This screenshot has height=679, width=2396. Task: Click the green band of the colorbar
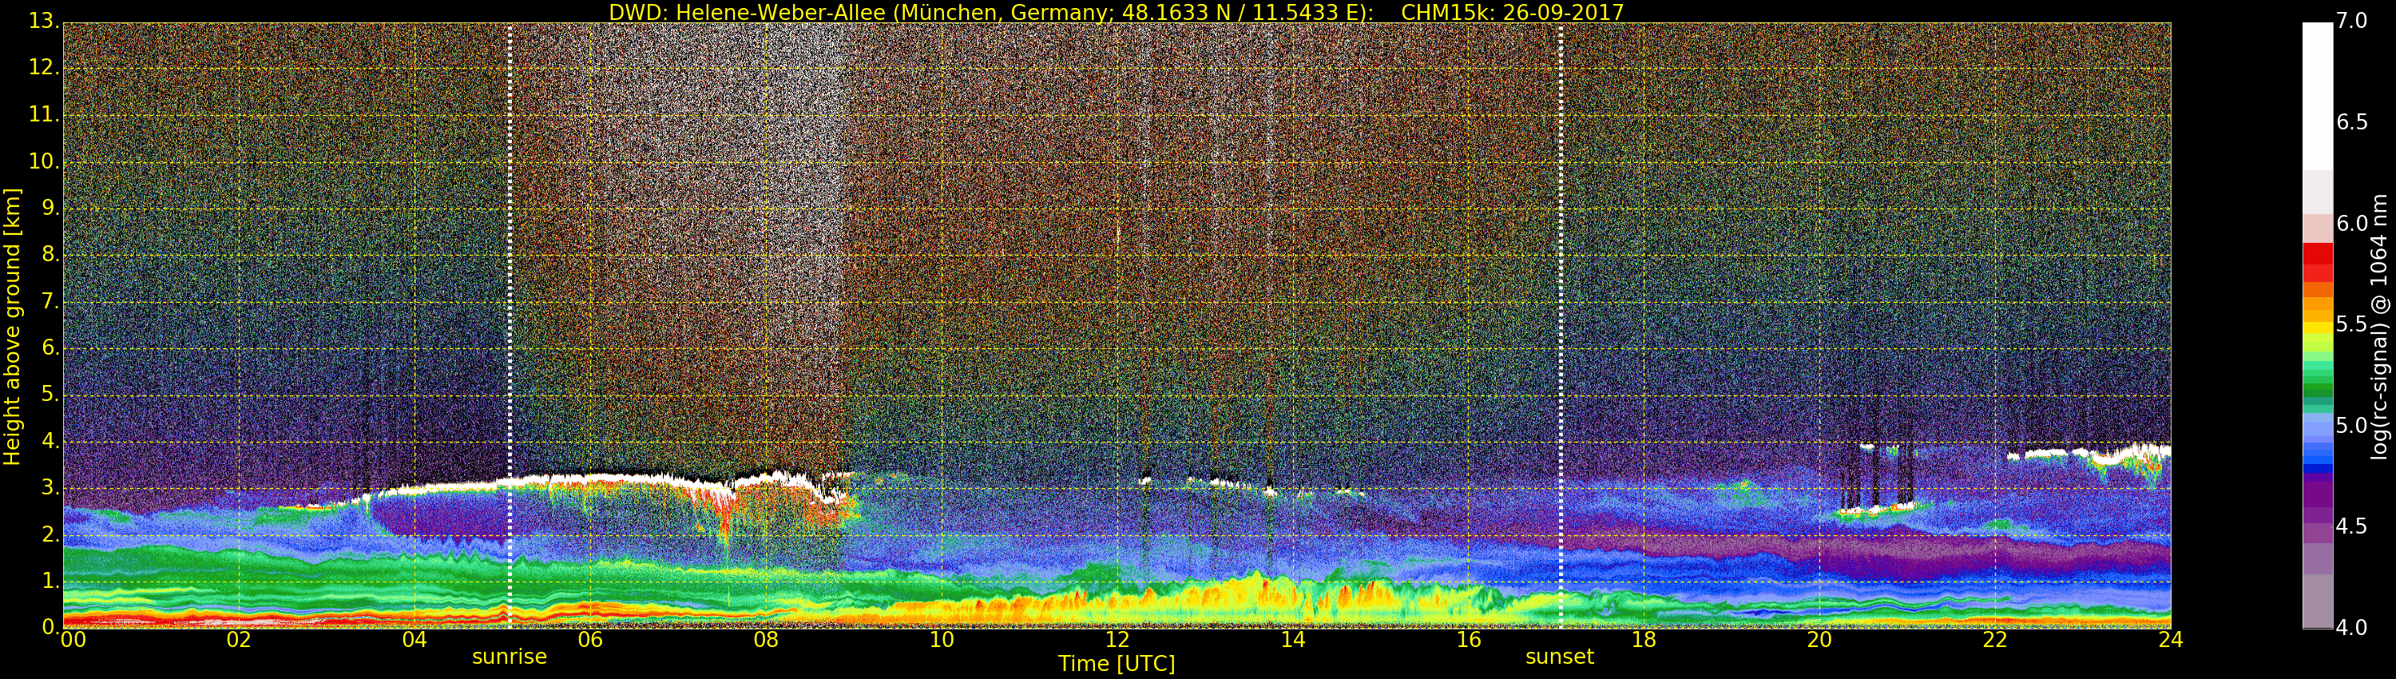2317,386
